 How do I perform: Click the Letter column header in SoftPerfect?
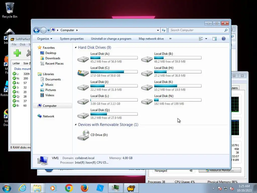coord(16,63)
